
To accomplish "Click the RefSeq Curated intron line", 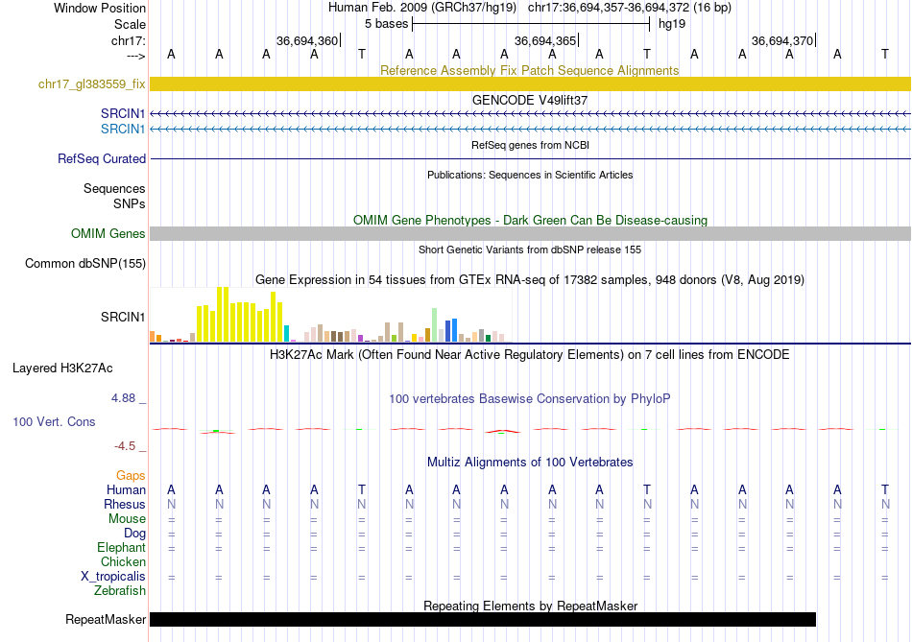I will 530,158.
